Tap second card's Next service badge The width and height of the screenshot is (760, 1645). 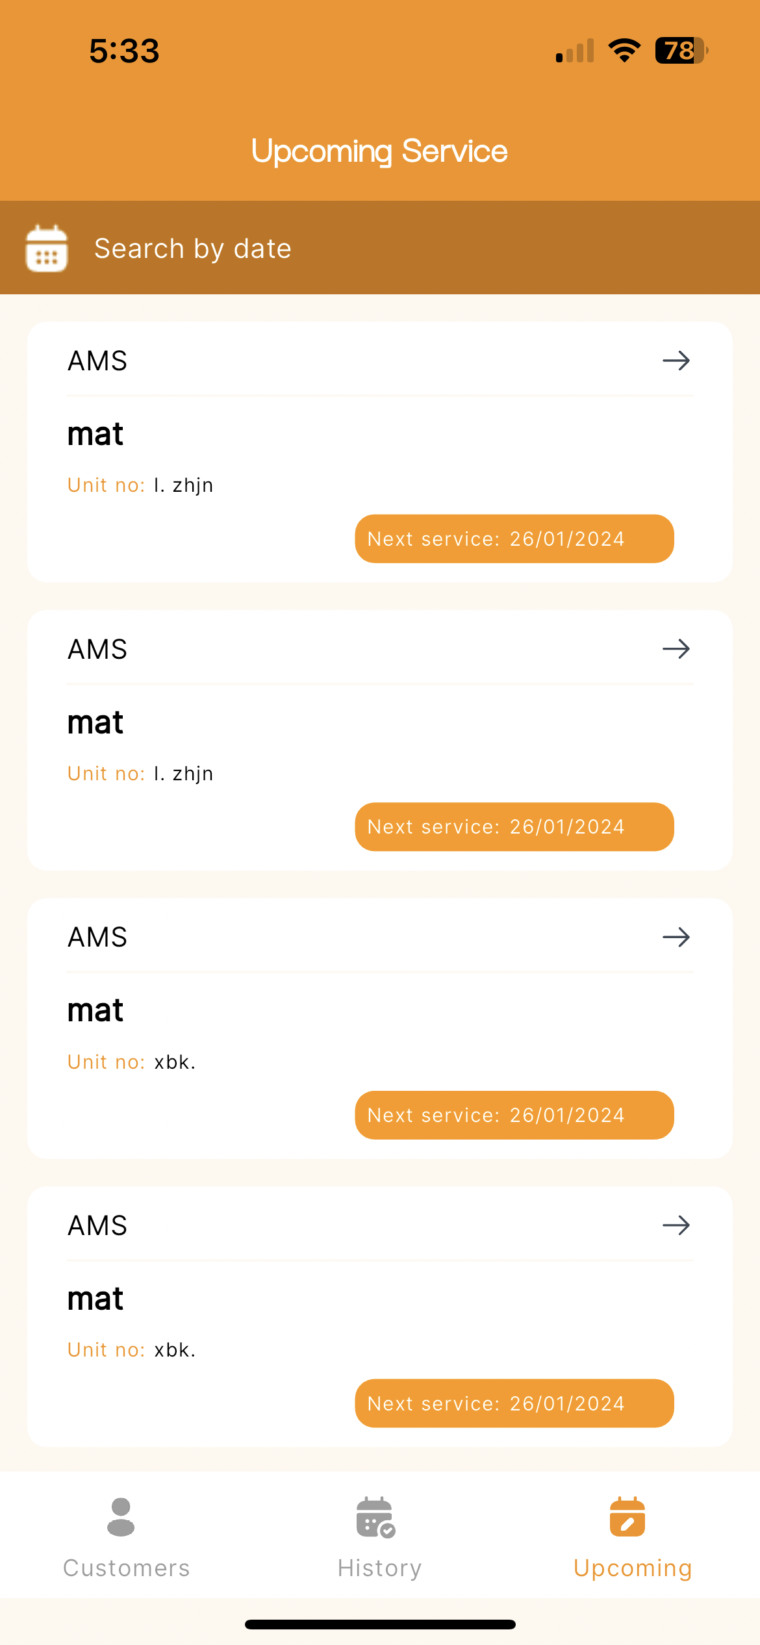[x=514, y=826]
